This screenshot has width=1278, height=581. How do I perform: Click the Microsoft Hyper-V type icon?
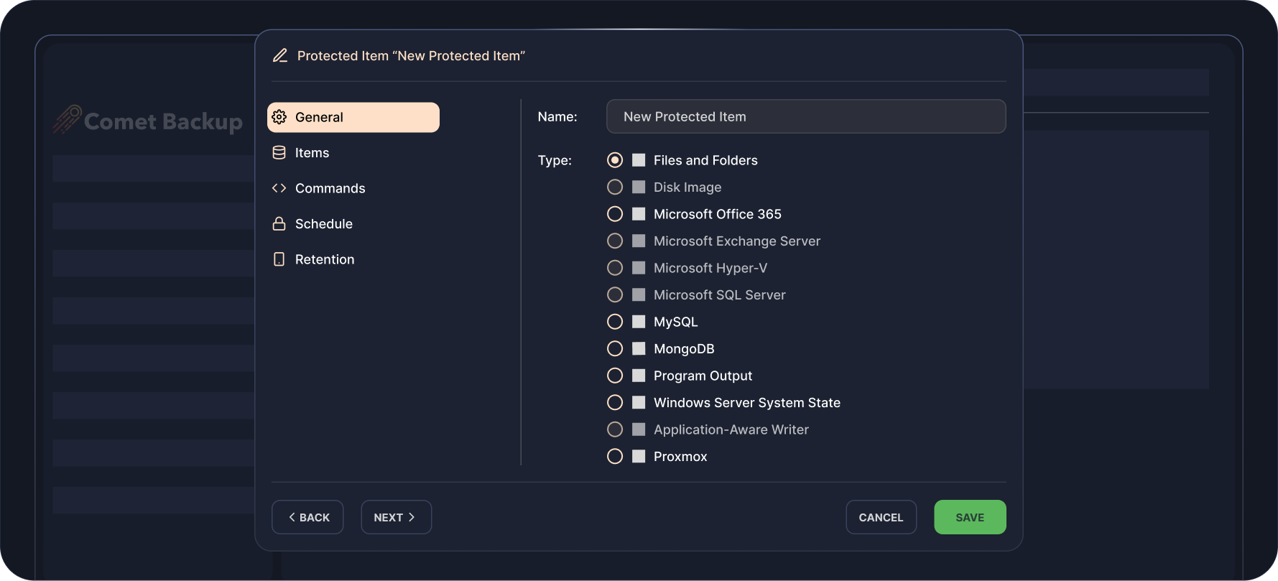pos(639,268)
